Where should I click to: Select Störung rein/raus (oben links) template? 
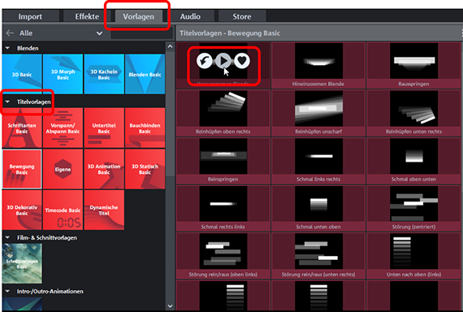pos(223,256)
